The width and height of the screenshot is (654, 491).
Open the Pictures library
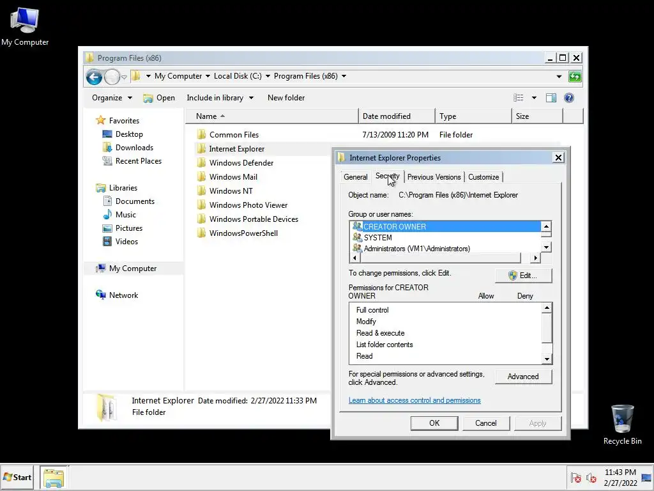(128, 228)
